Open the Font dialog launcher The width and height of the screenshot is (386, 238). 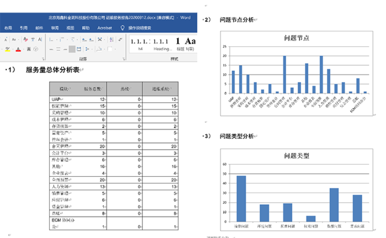click(x=43, y=59)
